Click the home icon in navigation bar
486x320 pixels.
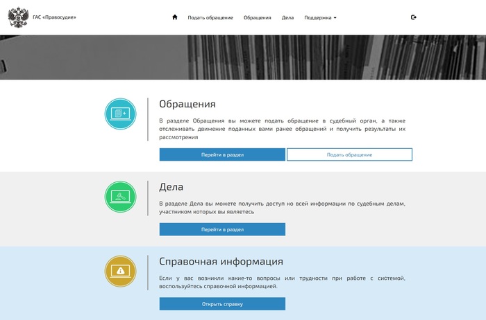[175, 17]
